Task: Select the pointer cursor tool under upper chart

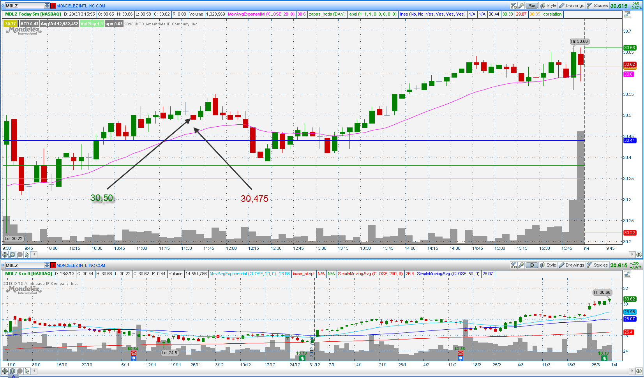Action: (x=27, y=254)
